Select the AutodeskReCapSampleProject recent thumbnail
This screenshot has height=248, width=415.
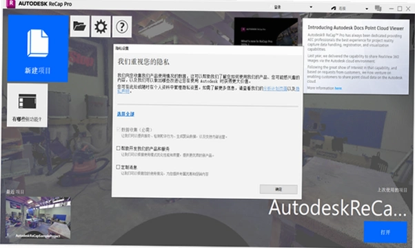(38, 218)
